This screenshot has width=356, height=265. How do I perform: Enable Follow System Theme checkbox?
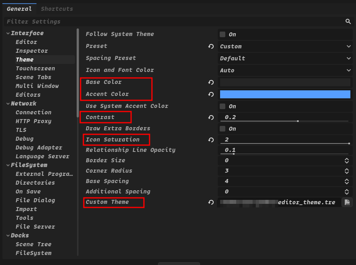coord(222,34)
